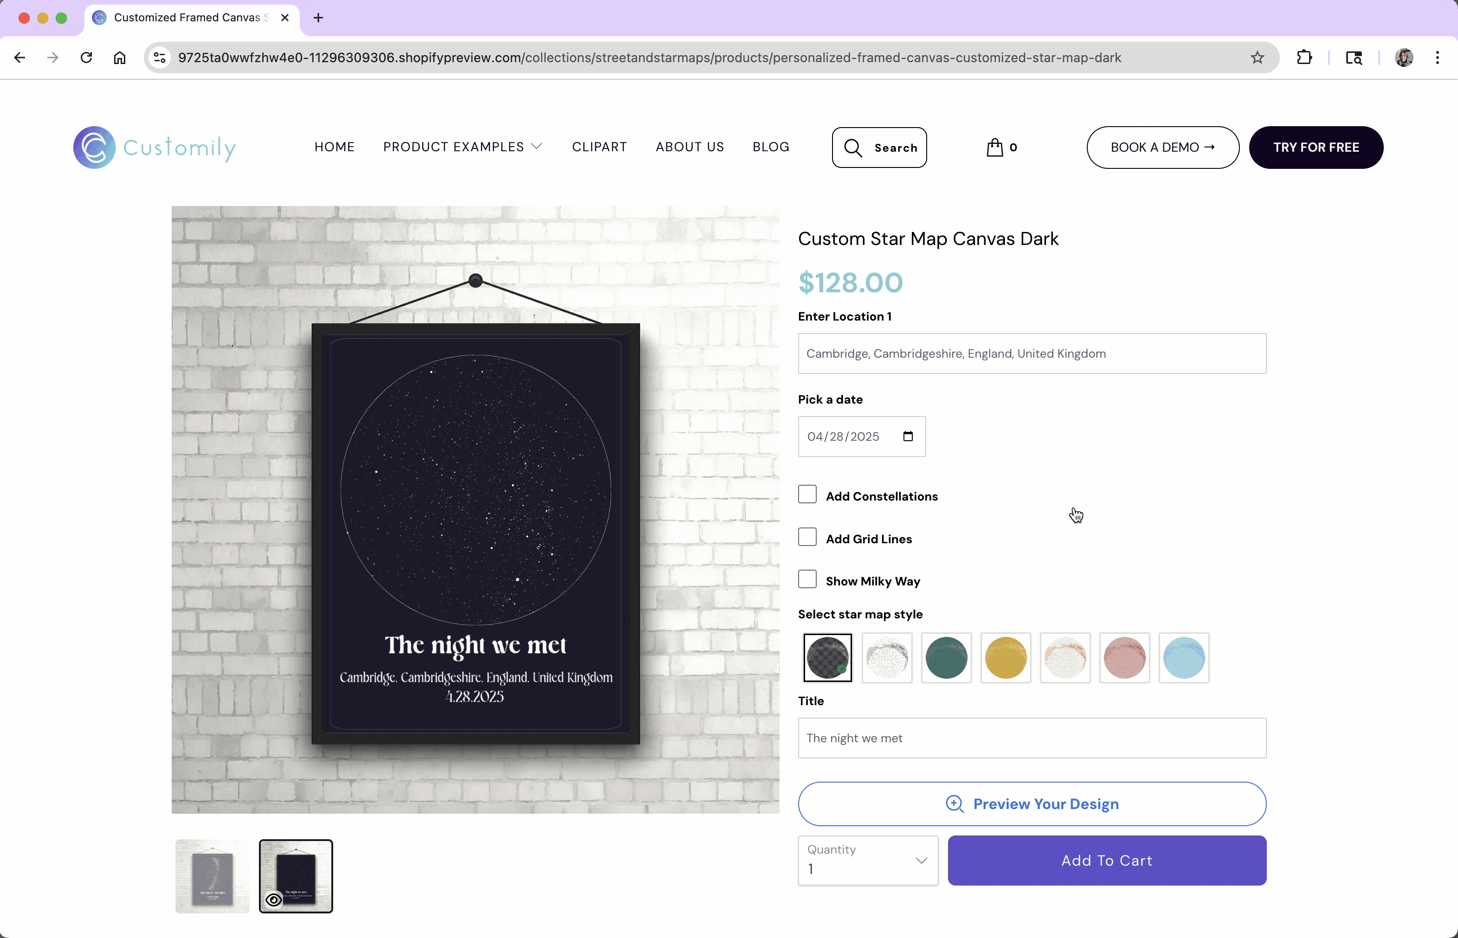1458x938 pixels.
Task: Bookmark this page with the star icon
Action: coord(1257,57)
